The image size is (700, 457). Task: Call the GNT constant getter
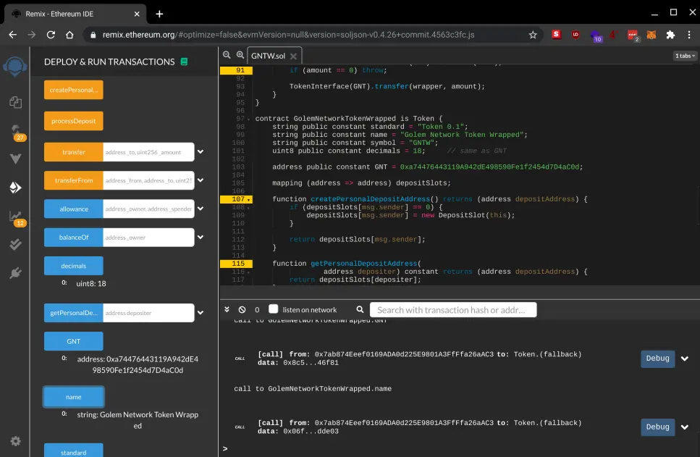click(74, 341)
